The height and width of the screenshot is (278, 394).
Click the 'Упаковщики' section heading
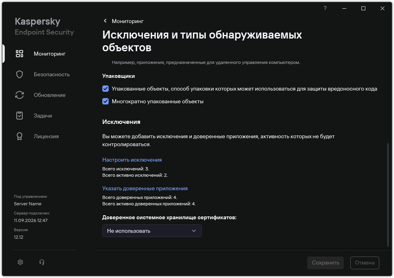pos(119,76)
